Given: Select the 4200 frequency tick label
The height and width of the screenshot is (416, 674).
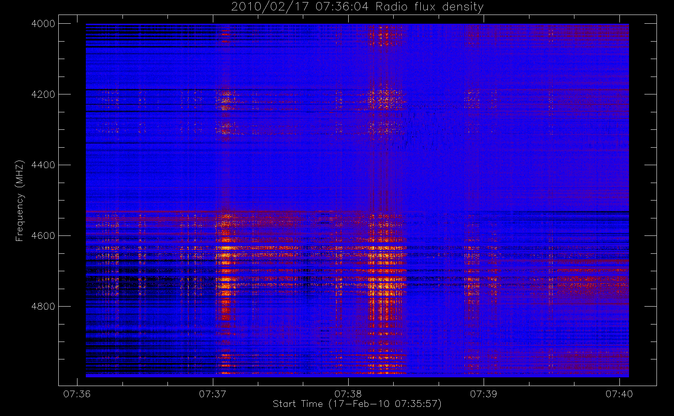Looking at the screenshot, I should tap(43, 94).
